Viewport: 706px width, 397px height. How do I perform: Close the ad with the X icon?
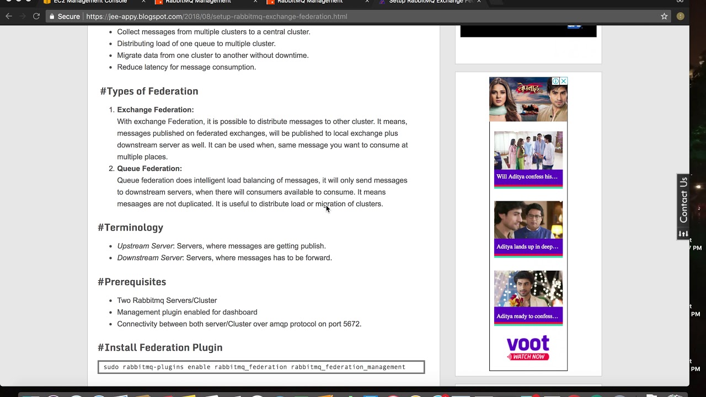[x=563, y=81]
